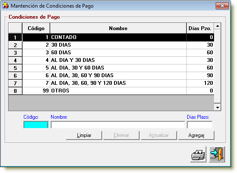
Task: Select the OTROS row with code 99
Action: [x=111, y=91]
